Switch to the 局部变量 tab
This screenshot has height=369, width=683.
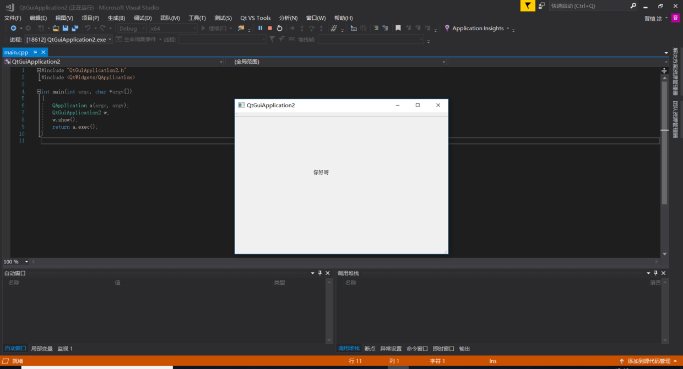tap(42, 349)
